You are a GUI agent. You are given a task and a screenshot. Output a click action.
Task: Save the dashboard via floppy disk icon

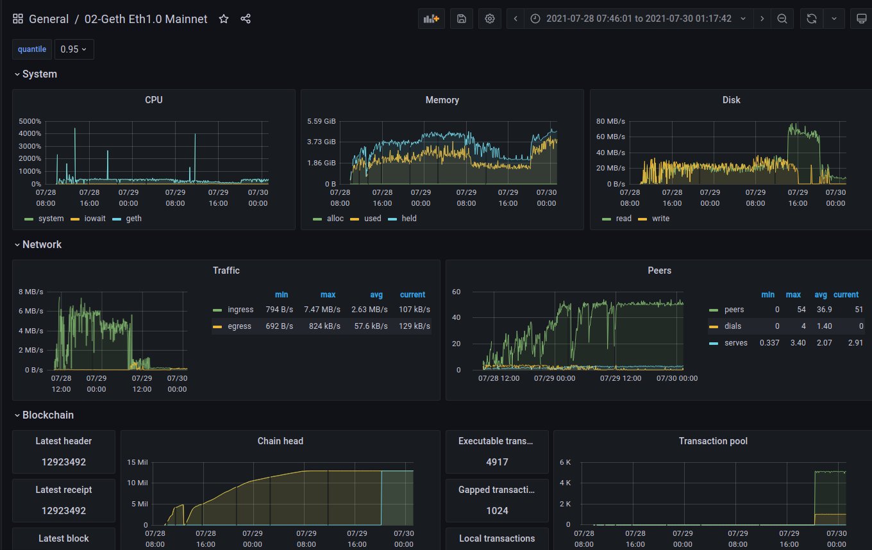point(461,19)
